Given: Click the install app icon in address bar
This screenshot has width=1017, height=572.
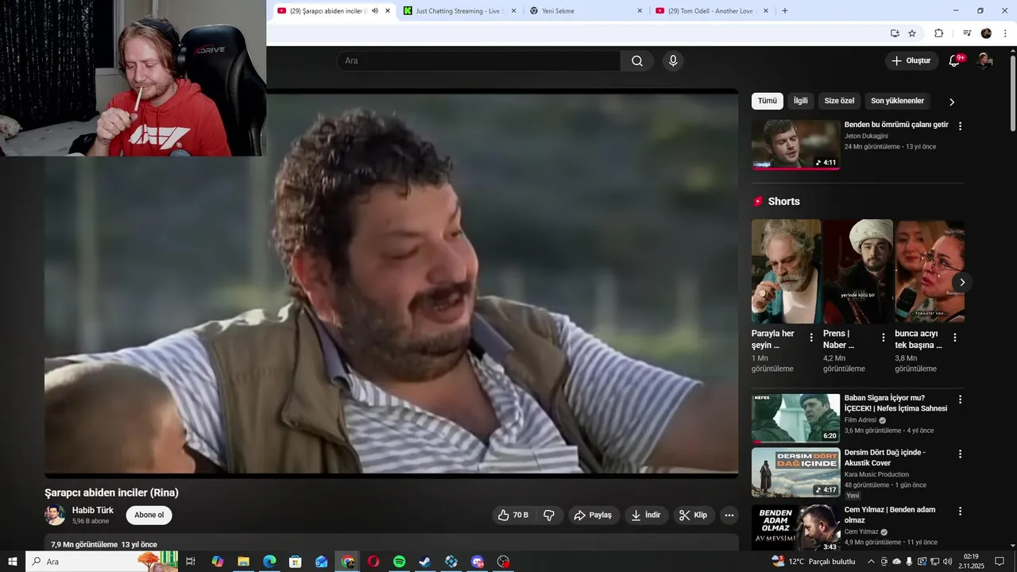Looking at the screenshot, I should (x=895, y=33).
